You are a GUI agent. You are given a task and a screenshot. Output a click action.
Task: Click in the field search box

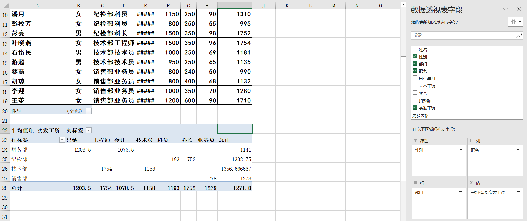tap(463, 35)
